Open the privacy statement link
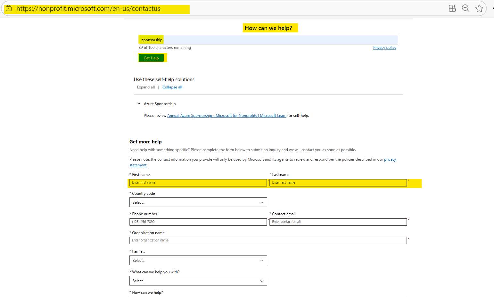The height and width of the screenshot is (297, 494). tap(390, 159)
